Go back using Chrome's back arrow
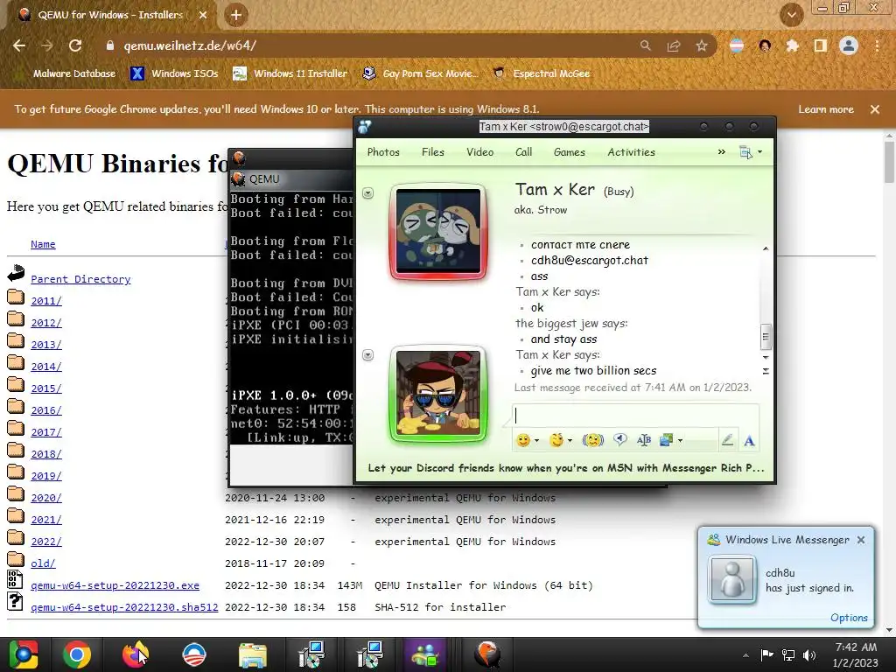Screen dimensions: 896x672 (x=19, y=45)
